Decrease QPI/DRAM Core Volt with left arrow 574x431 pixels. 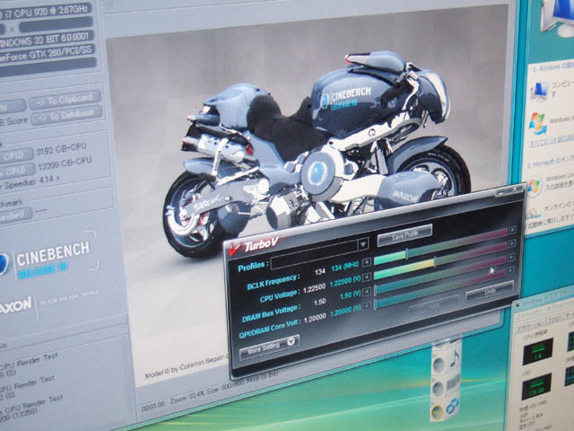coord(367,306)
